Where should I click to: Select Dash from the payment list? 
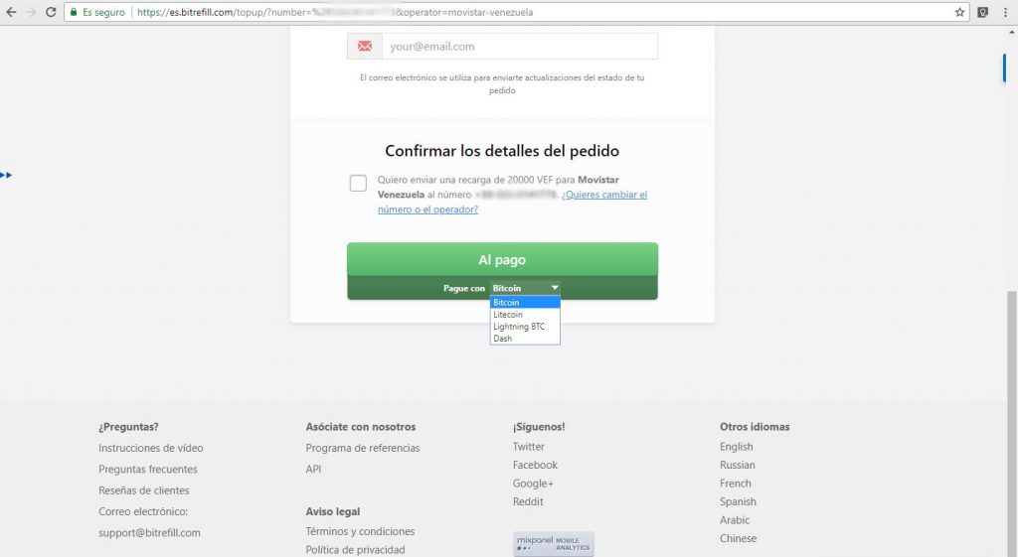pyautogui.click(x=525, y=339)
